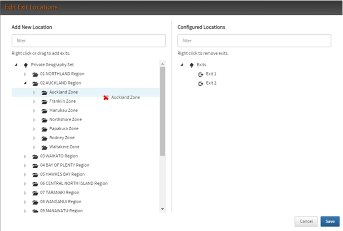Expand the highlighted Auckland Zone tree row
Image resolution: width=343 pixels, height=231 pixels.
click(34, 93)
